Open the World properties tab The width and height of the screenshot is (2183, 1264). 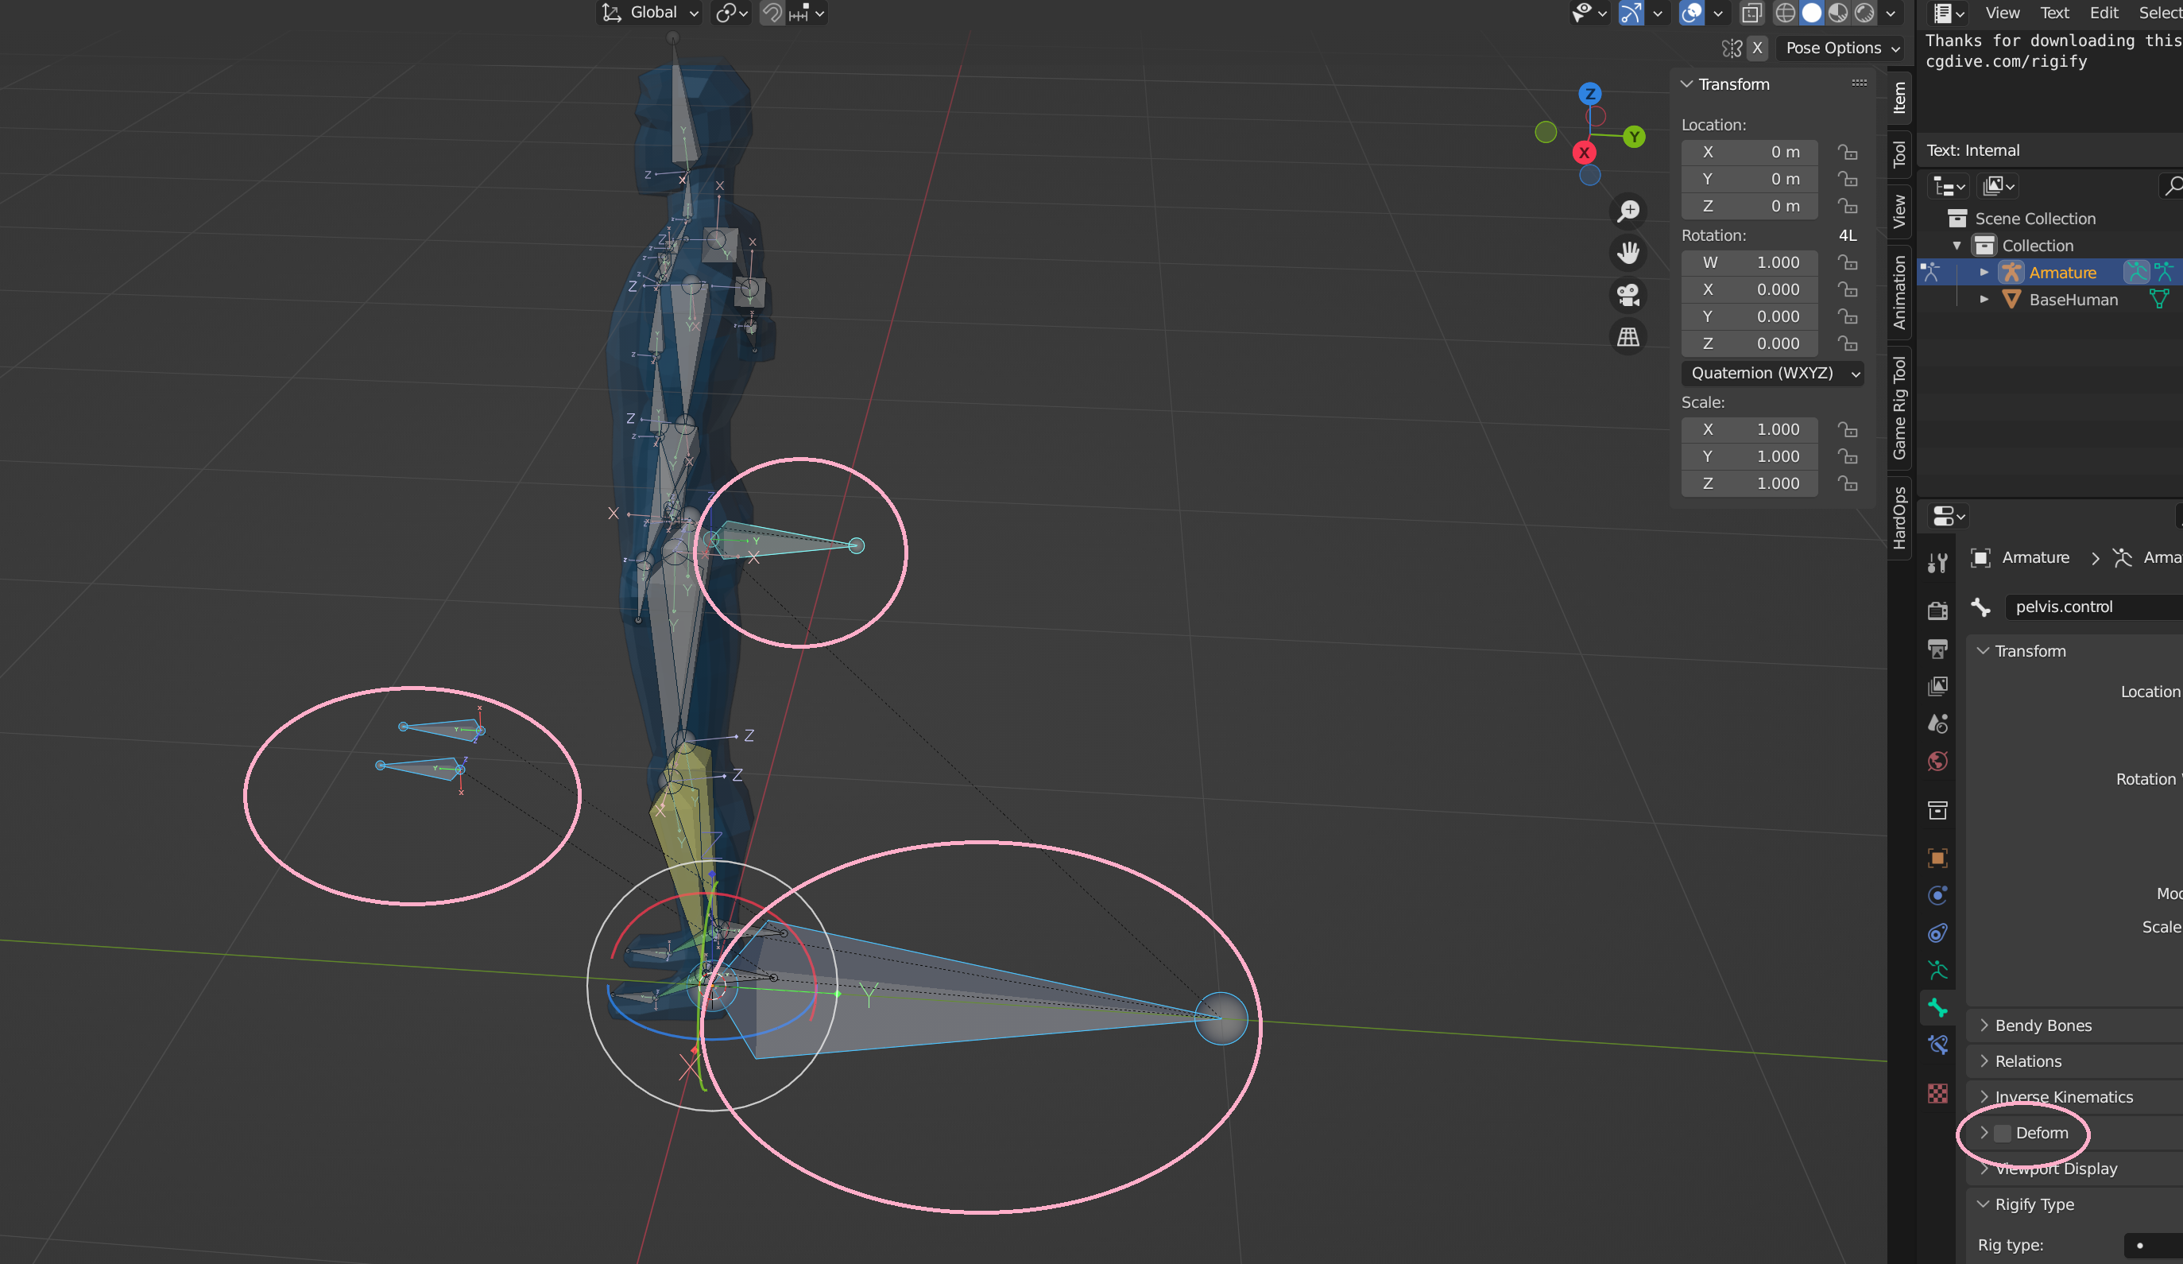(1938, 762)
